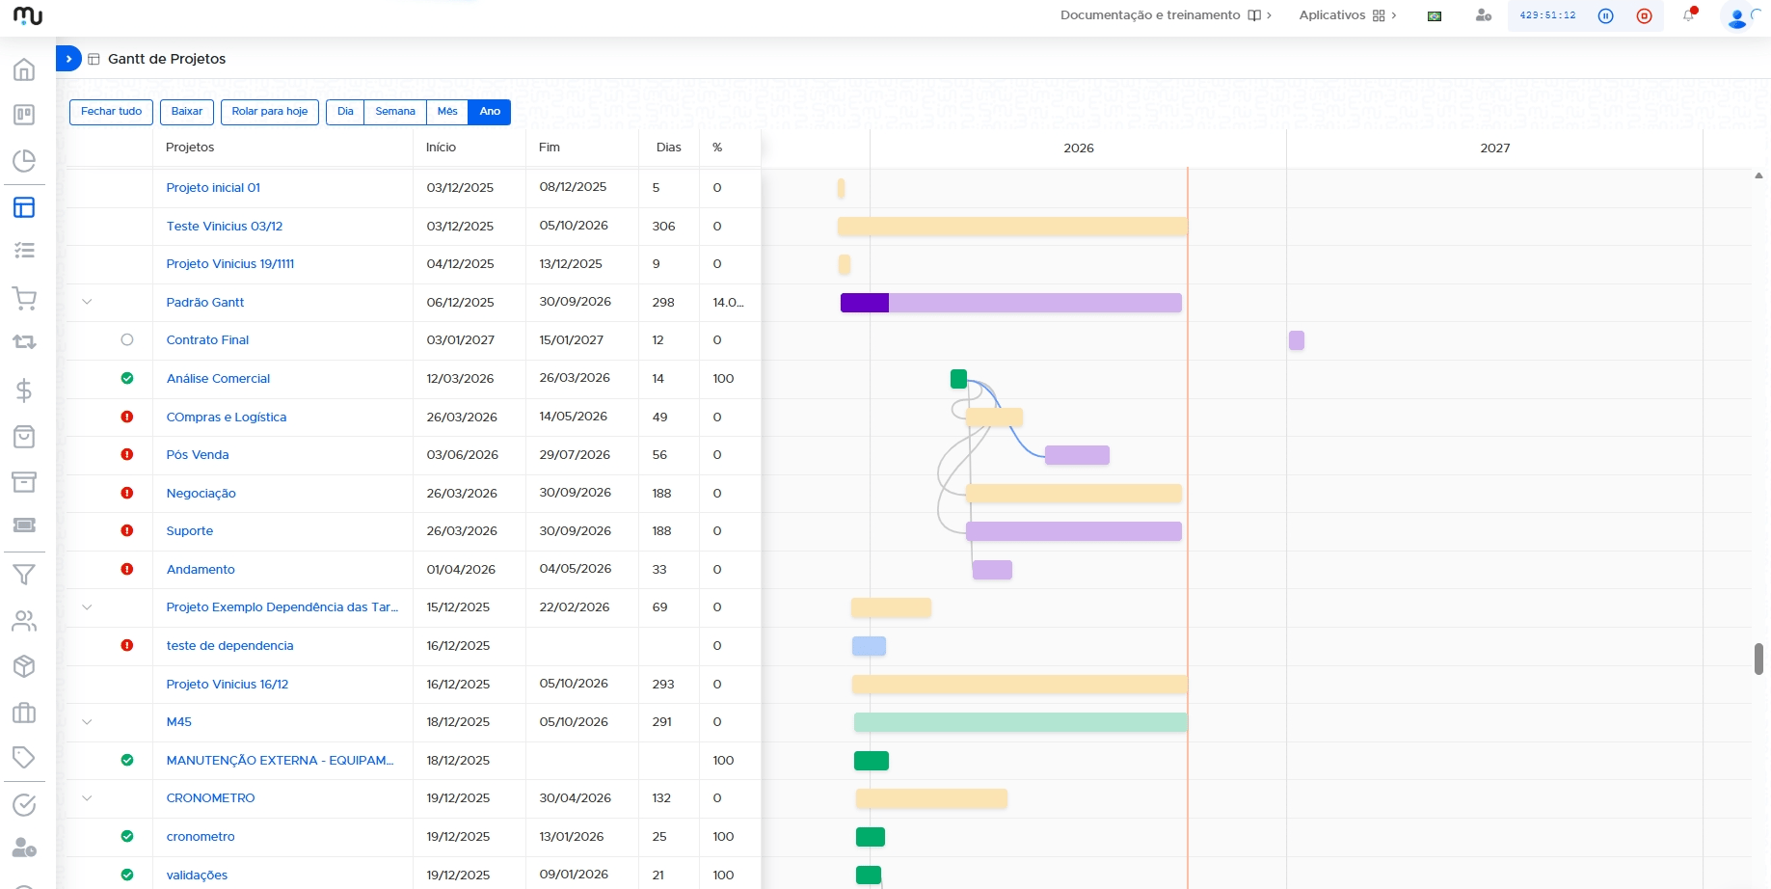Click the Baixar button

(187, 112)
